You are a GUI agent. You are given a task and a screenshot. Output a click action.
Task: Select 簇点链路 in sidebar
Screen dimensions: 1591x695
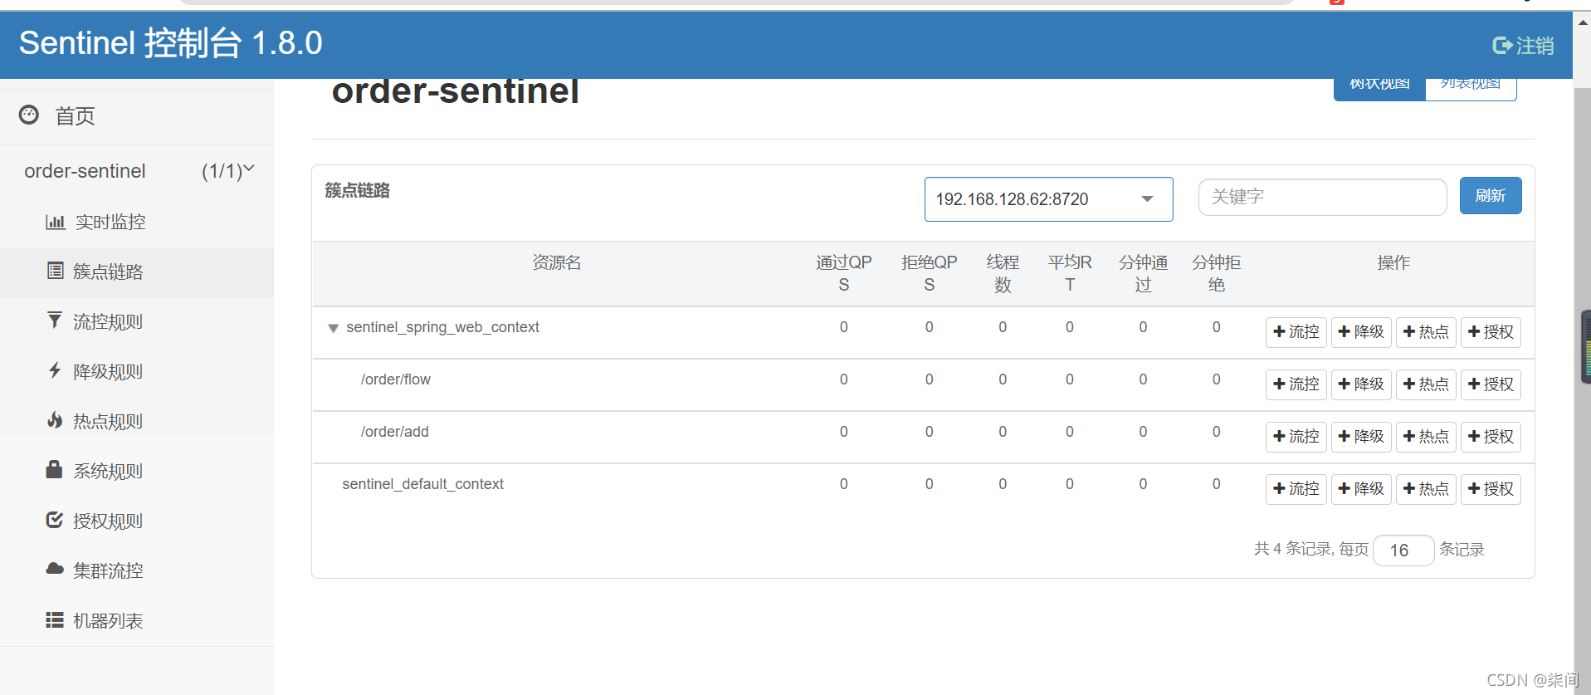pyautogui.click(x=137, y=272)
